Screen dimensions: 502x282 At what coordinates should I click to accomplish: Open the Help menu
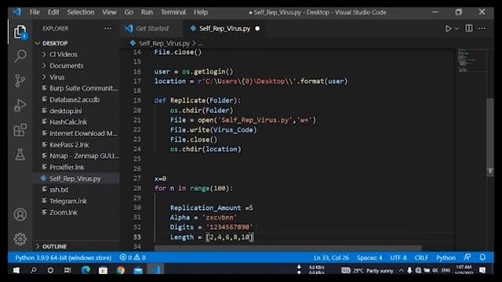coord(201,13)
